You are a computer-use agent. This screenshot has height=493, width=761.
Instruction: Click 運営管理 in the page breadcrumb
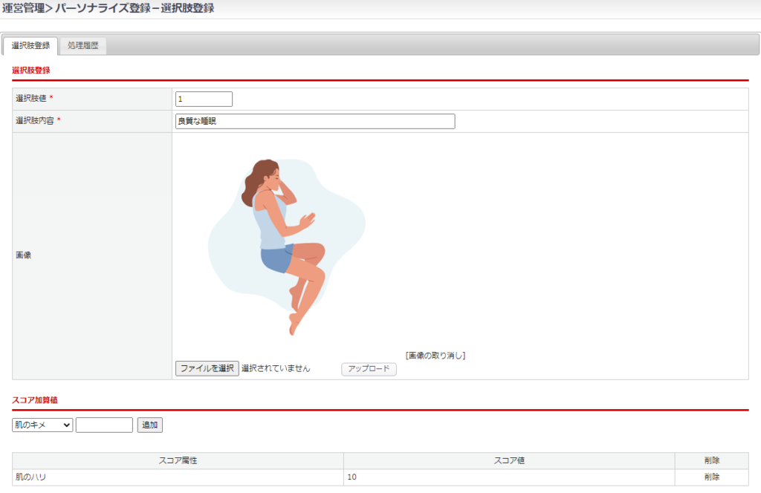click(x=22, y=8)
